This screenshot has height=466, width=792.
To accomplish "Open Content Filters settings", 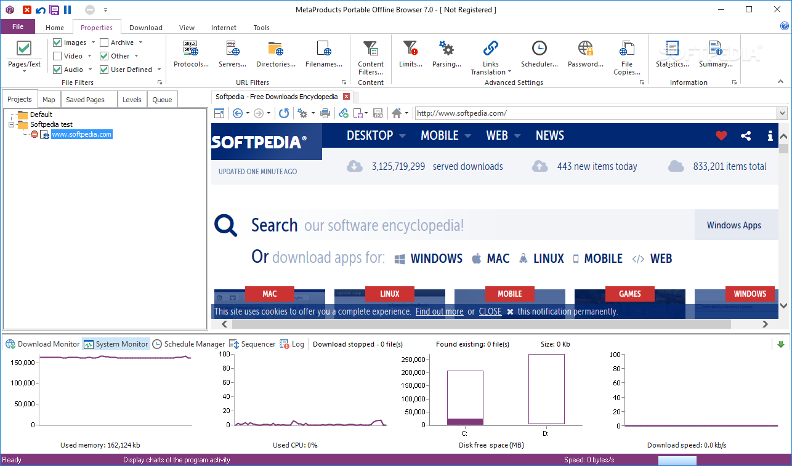I will (x=371, y=58).
